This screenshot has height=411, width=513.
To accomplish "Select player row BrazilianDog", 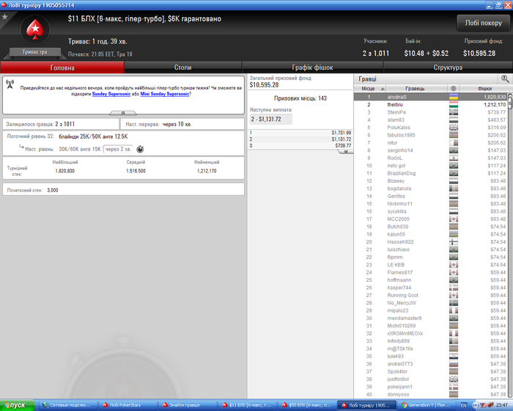I will pyautogui.click(x=431, y=173).
